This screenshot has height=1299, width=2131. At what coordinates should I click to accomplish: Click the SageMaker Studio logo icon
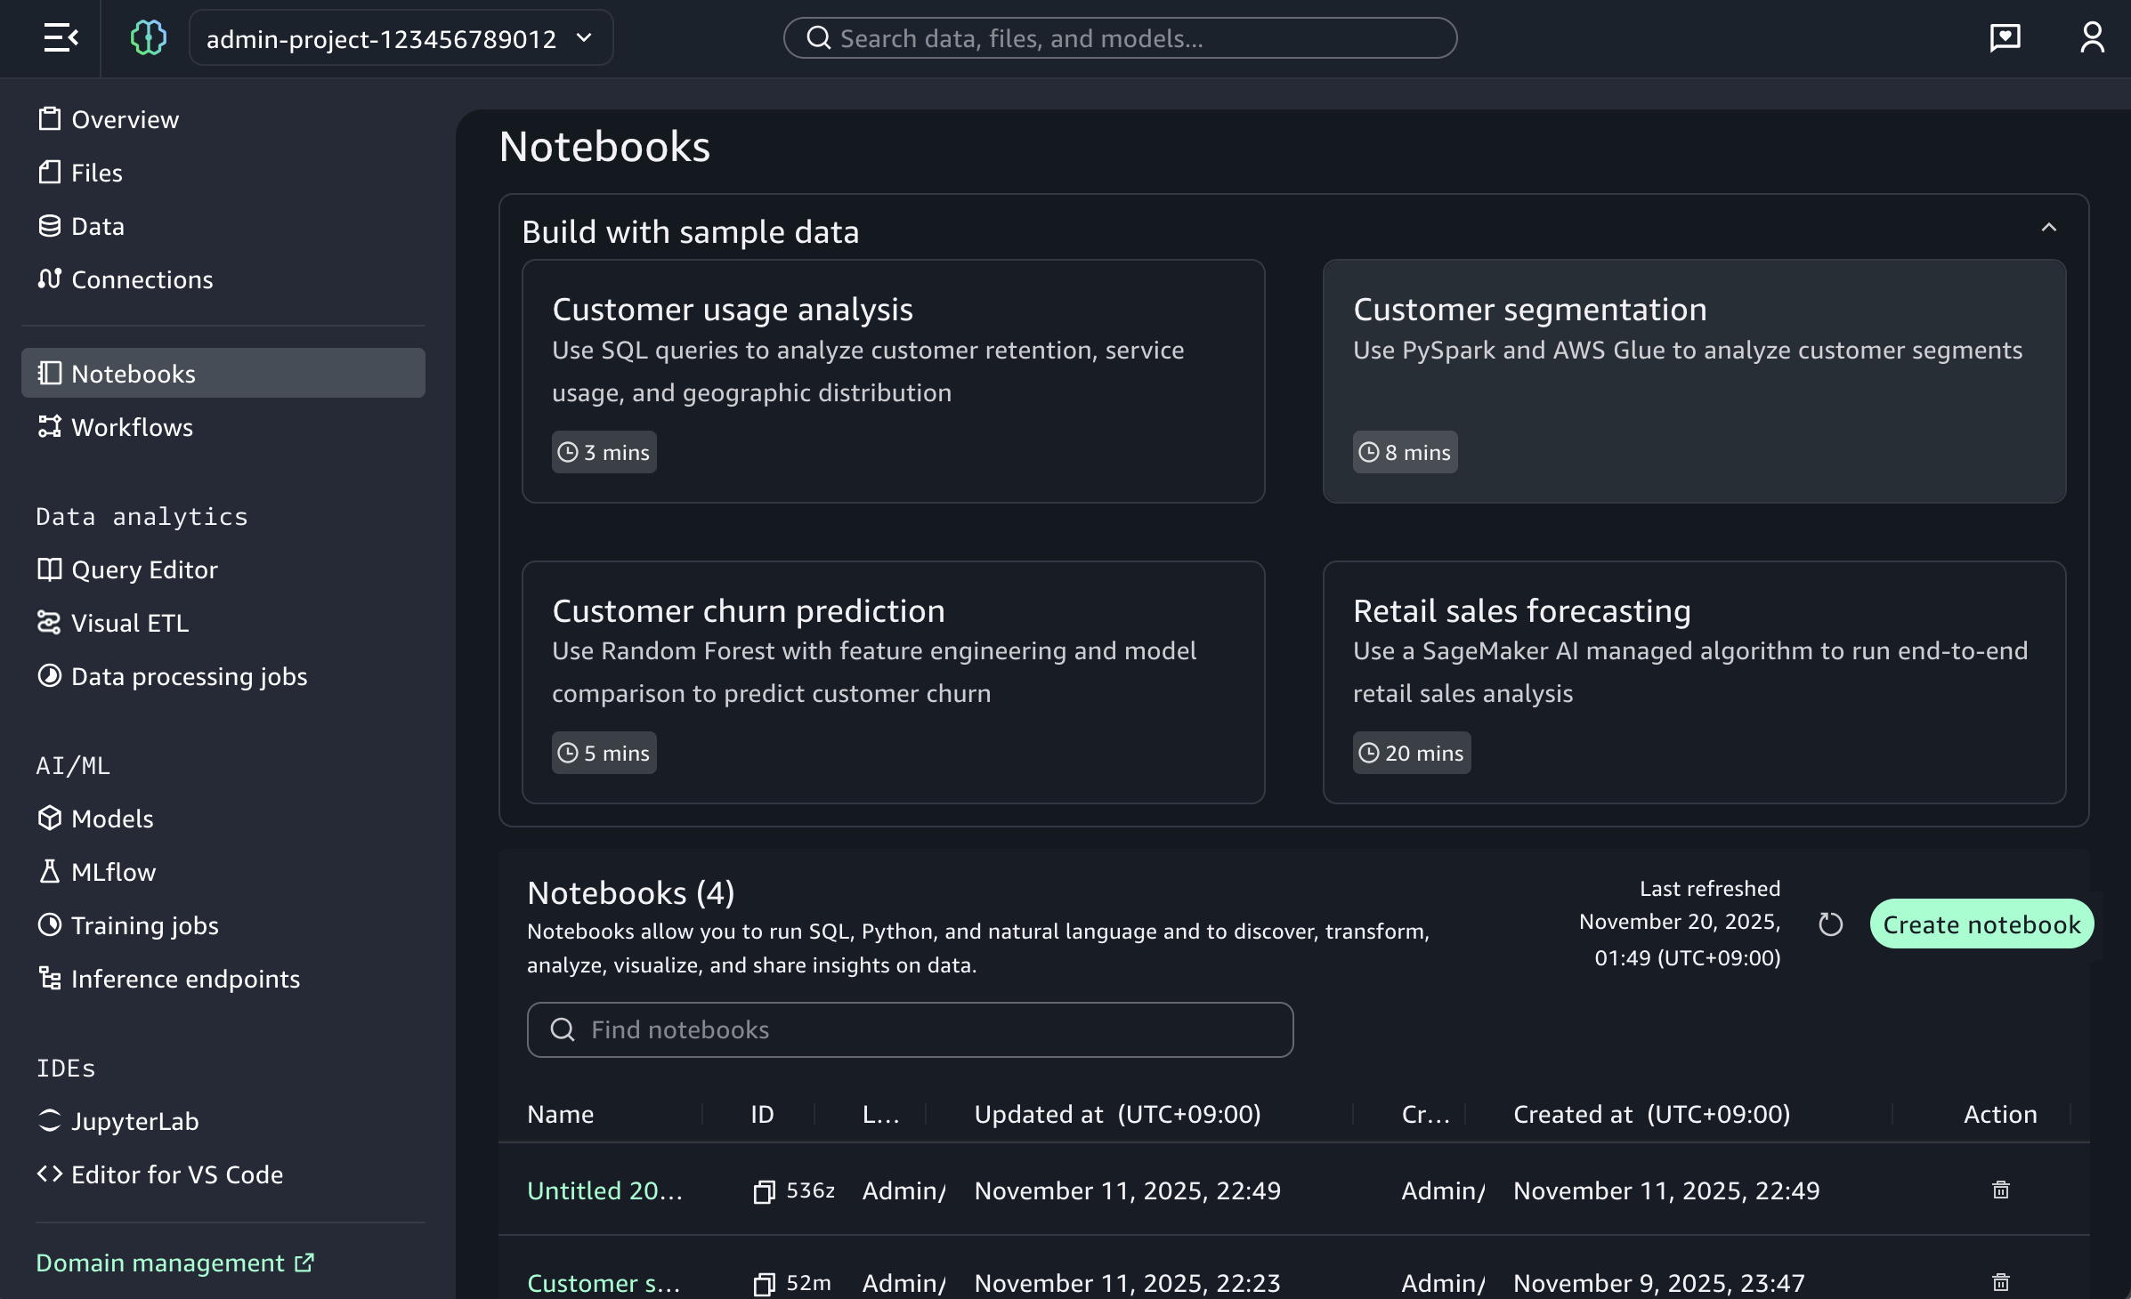[x=148, y=38]
